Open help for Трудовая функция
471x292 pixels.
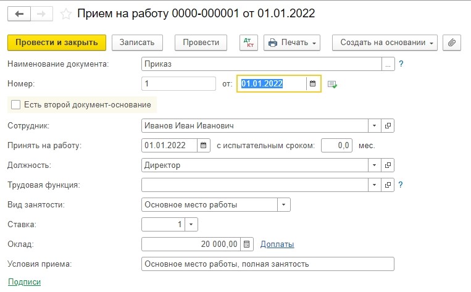(x=401, y=185)
